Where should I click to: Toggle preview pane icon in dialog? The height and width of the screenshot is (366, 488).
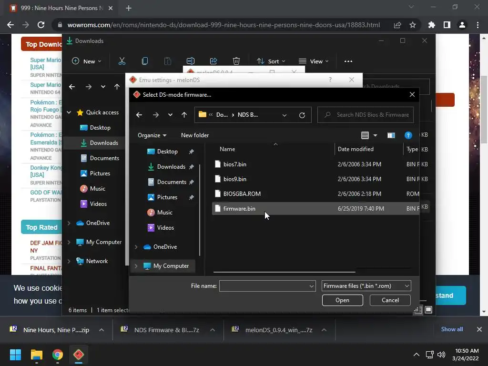point(391,135)
